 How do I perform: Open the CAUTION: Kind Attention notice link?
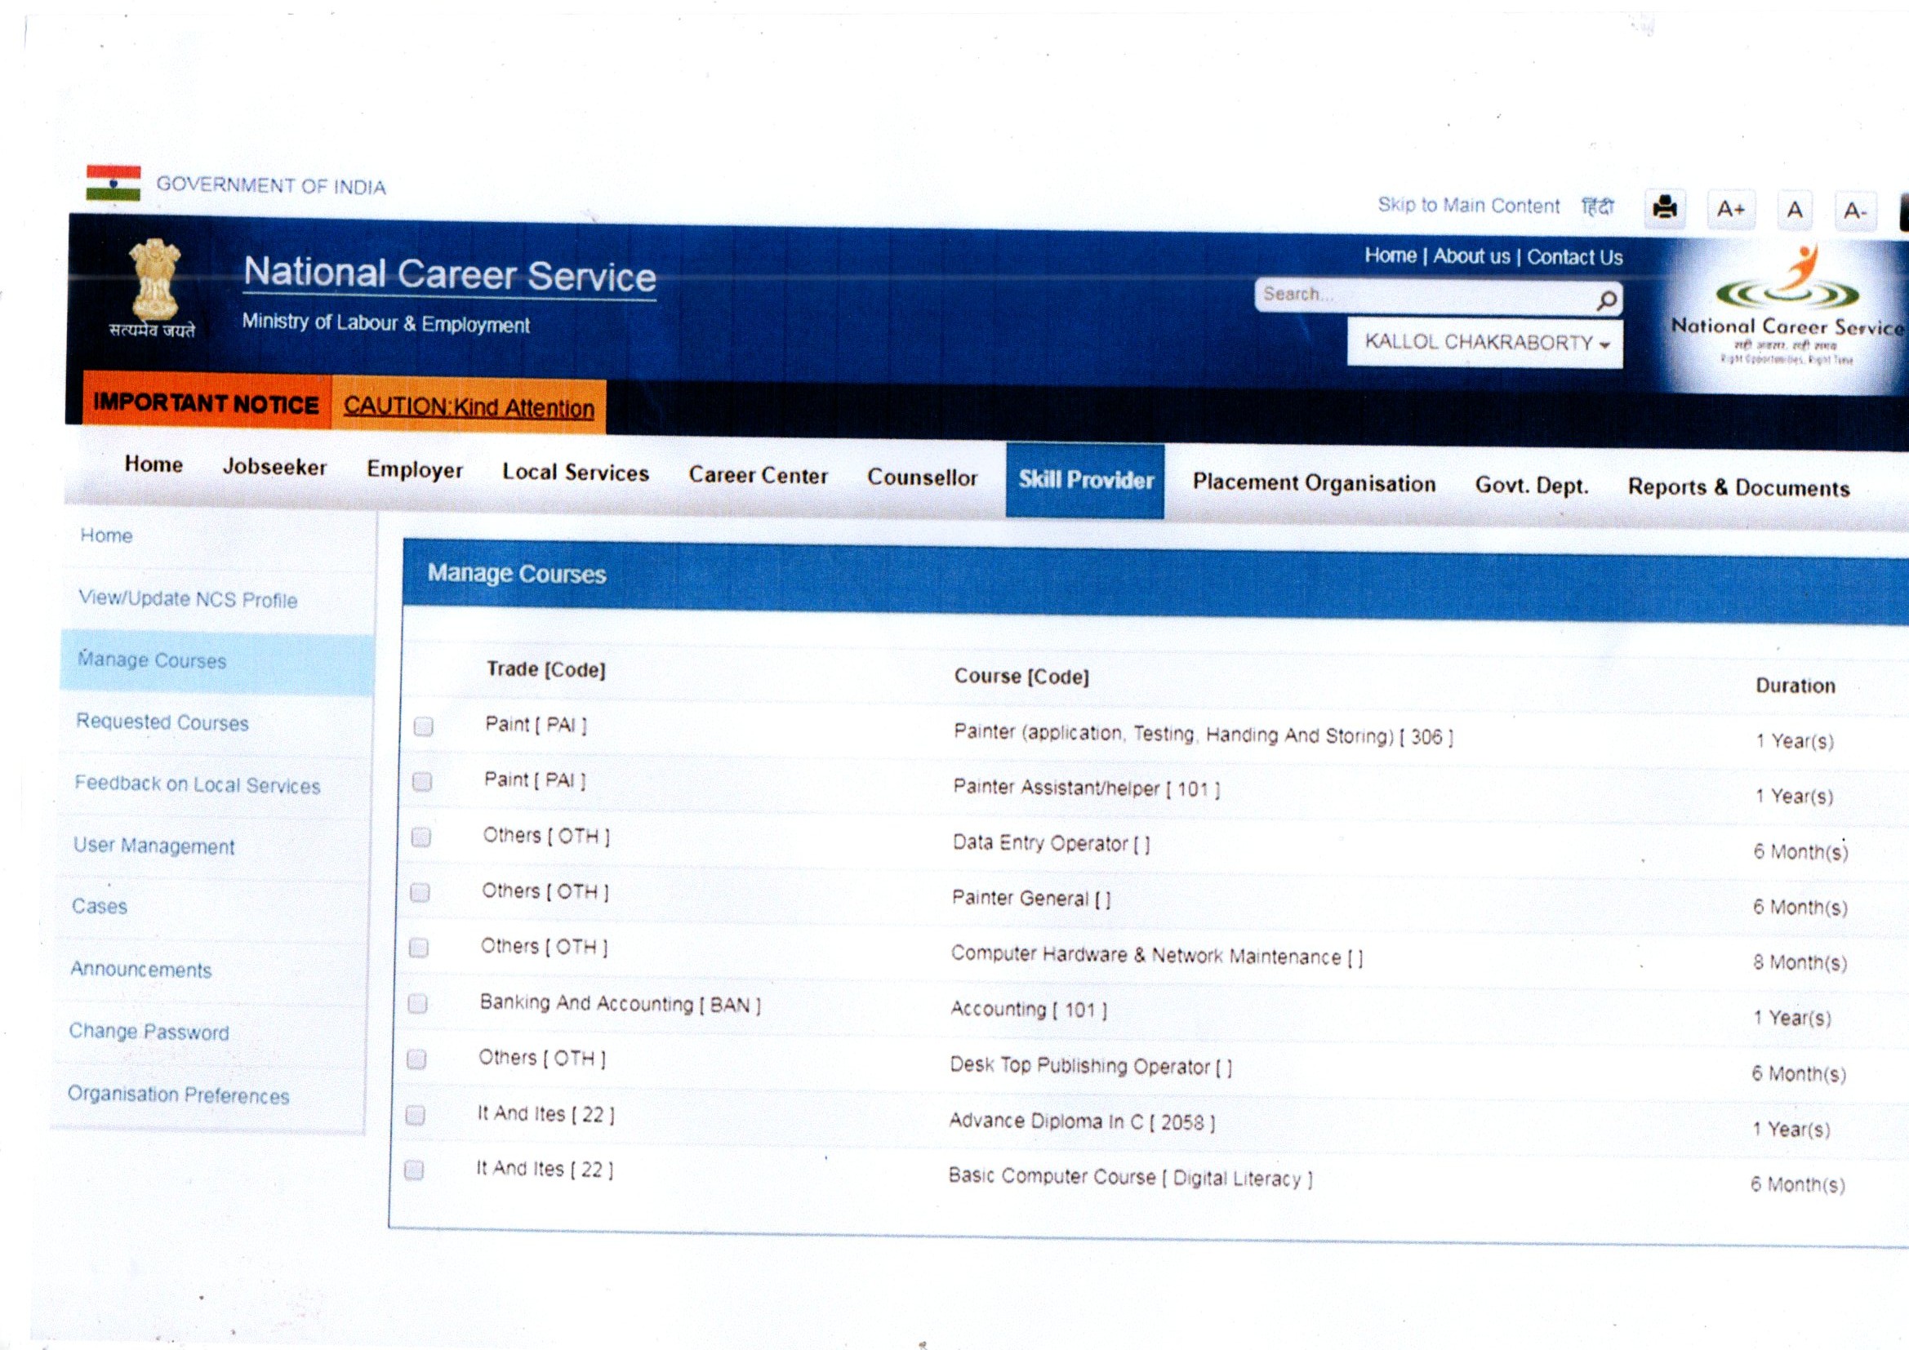[469, 407]
